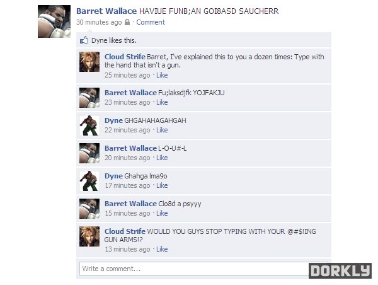Click the Dorkly logo watermark
This screenshot has height=285, width=378.
click(340, 270)
